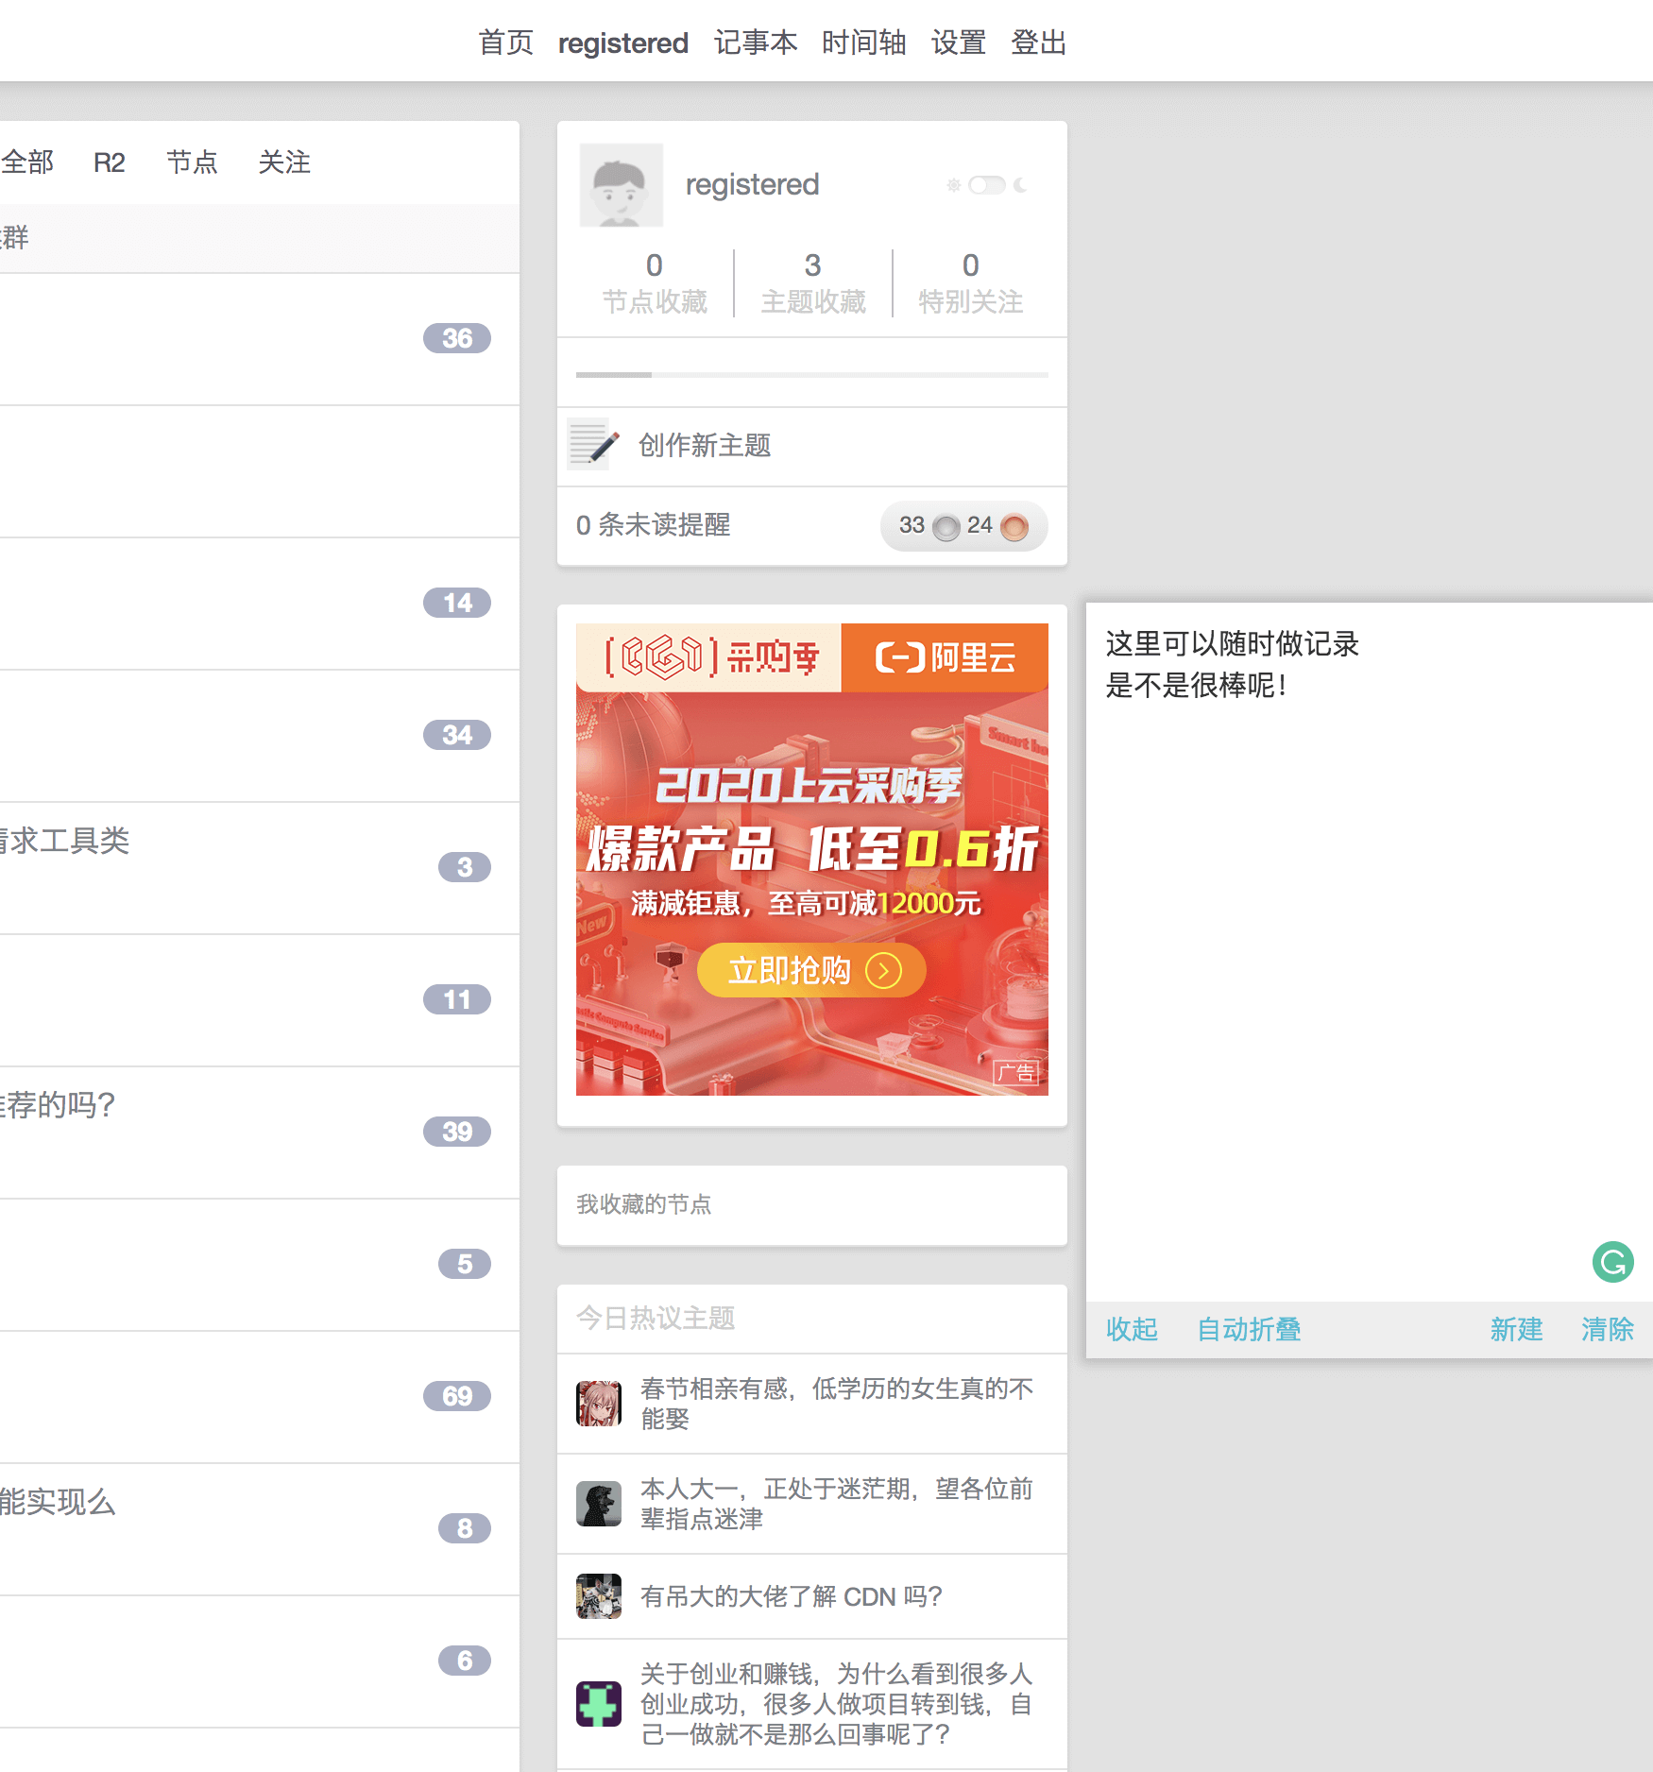Open the topic ending with 求工具类
1653x1772 pixels.
64,841
